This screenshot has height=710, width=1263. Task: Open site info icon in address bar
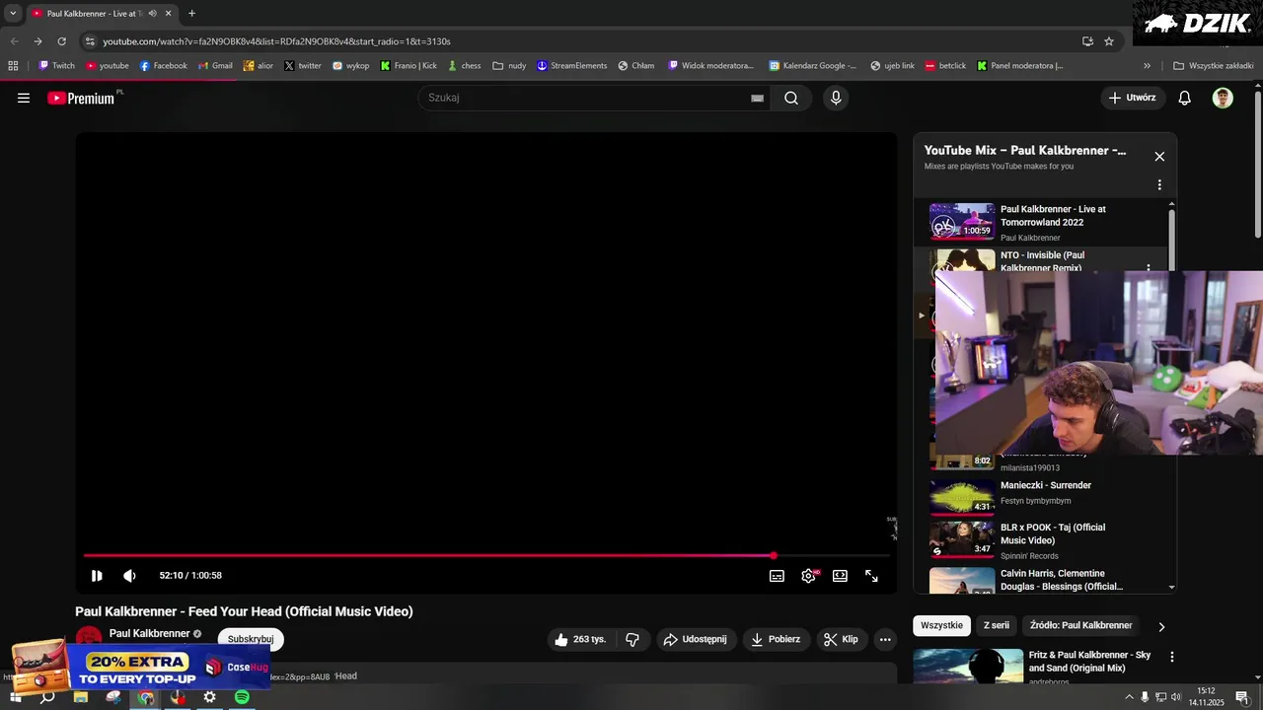tap(90, 41)
